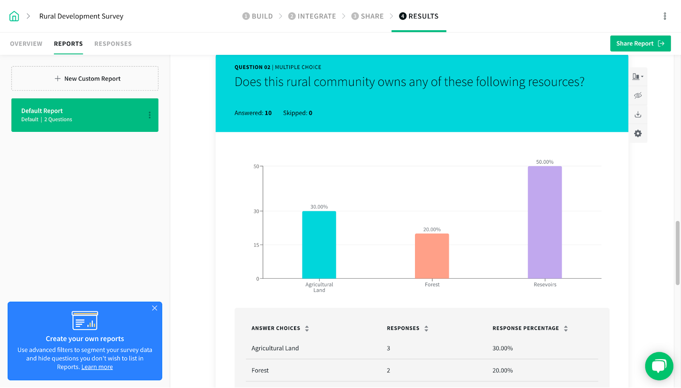Screen dimensions: 681x388
Task: Click the plus icon for new report
Action: pos(57,79)
